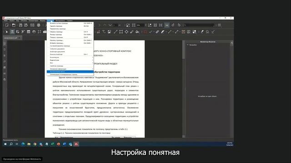291x163 pixels.
Task: Open the Вид menu
Action: pyautogui.click(x=18, y=21)
